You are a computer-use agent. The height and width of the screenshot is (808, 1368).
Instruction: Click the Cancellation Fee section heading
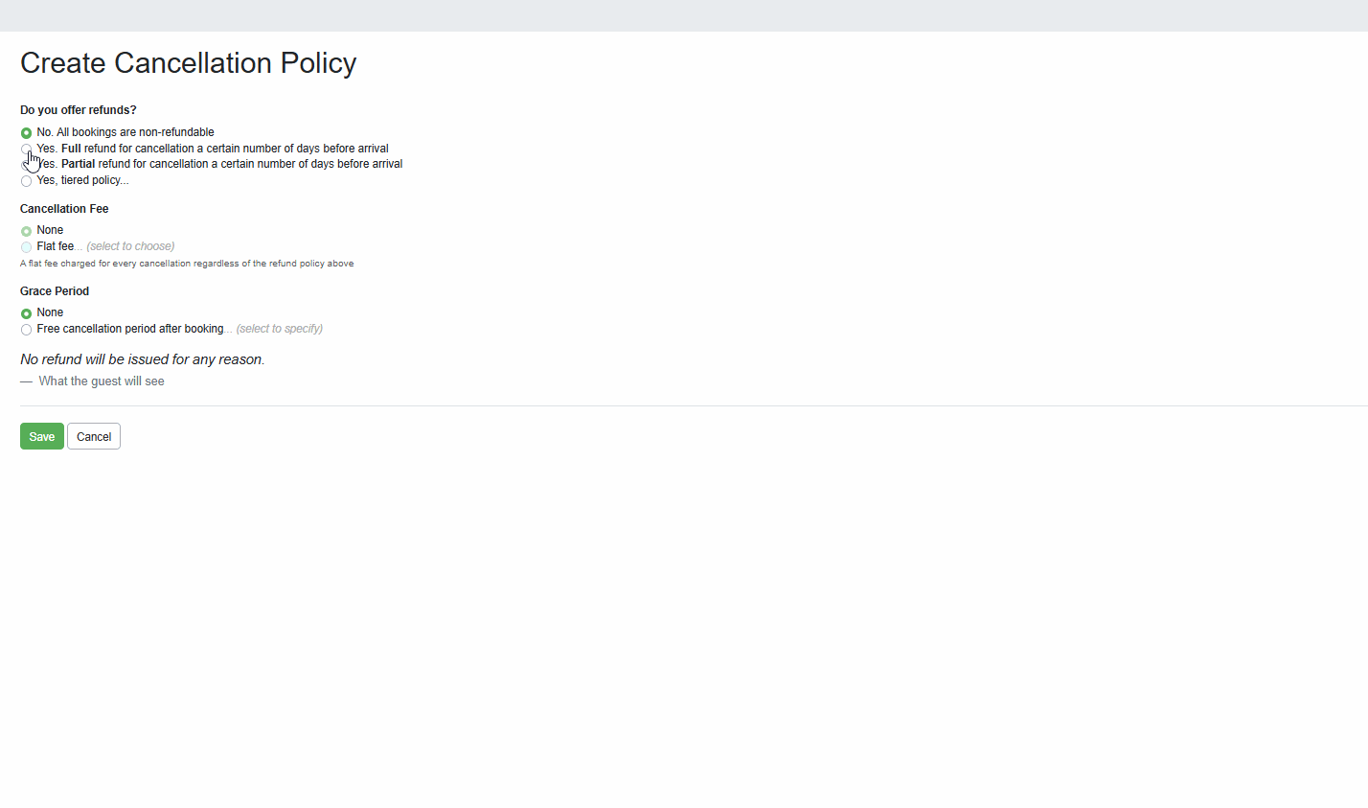click(x=64, y=208)
